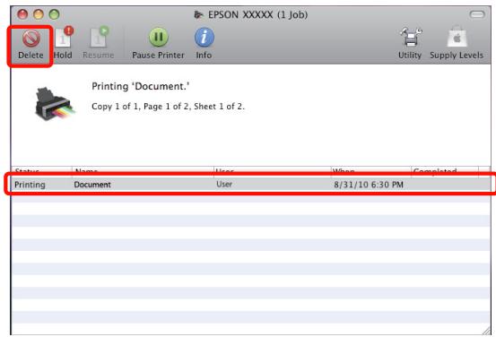Click the 'Copy 1 of 1, Page 1 of 2' text
This screenshot has height=337, width=496.
tap(168, 107)
